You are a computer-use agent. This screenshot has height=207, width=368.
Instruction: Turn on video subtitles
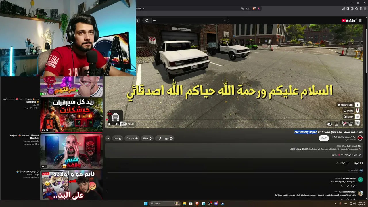tap(336, 124)
